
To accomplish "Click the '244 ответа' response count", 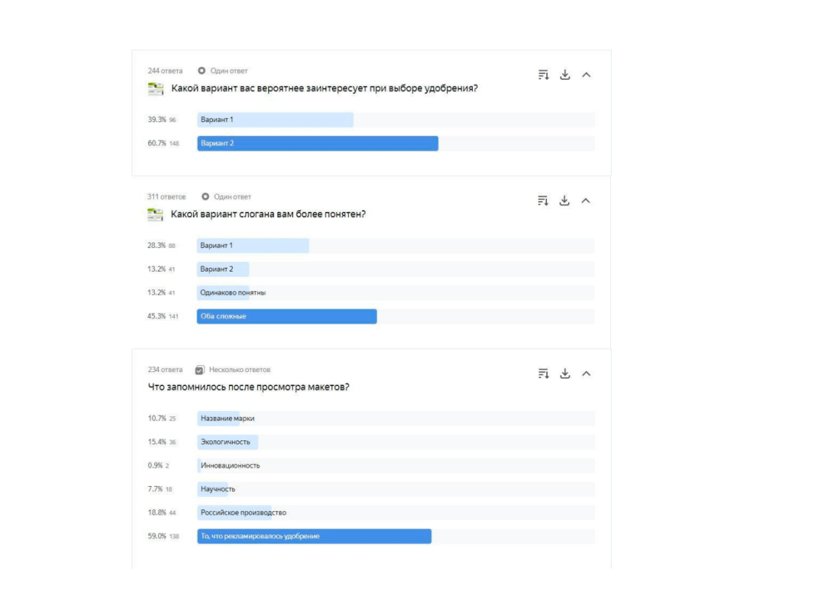I will 165,71.
